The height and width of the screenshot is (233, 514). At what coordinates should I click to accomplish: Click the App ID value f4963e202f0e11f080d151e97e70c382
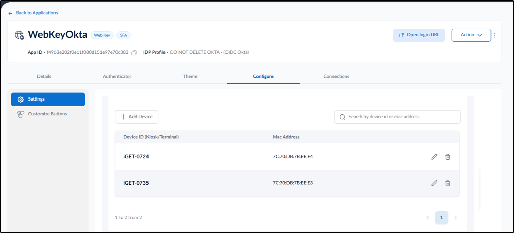(87, 52)
